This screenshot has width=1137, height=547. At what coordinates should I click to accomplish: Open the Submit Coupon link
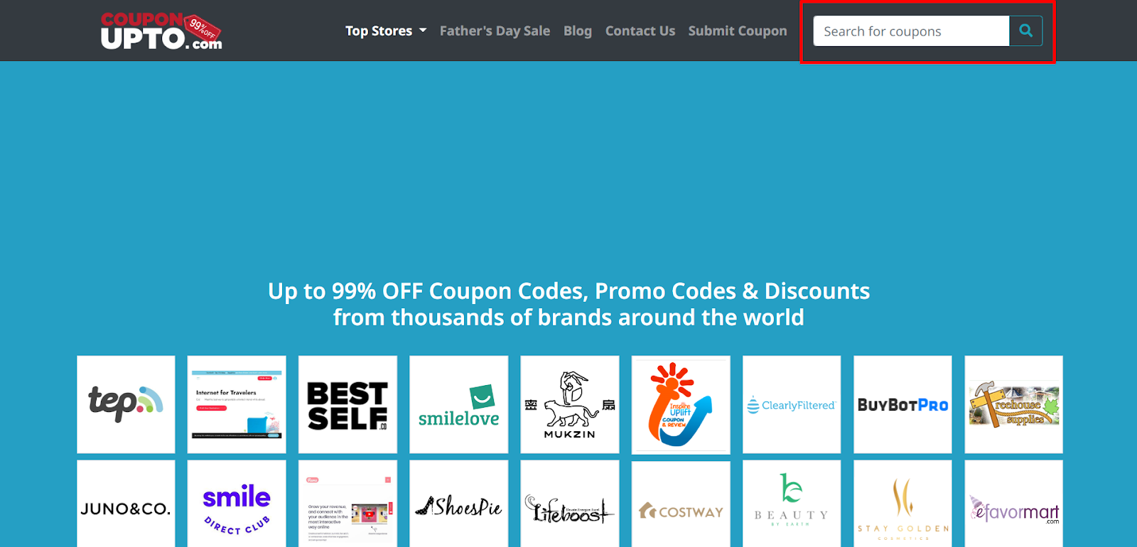(738, 31)
